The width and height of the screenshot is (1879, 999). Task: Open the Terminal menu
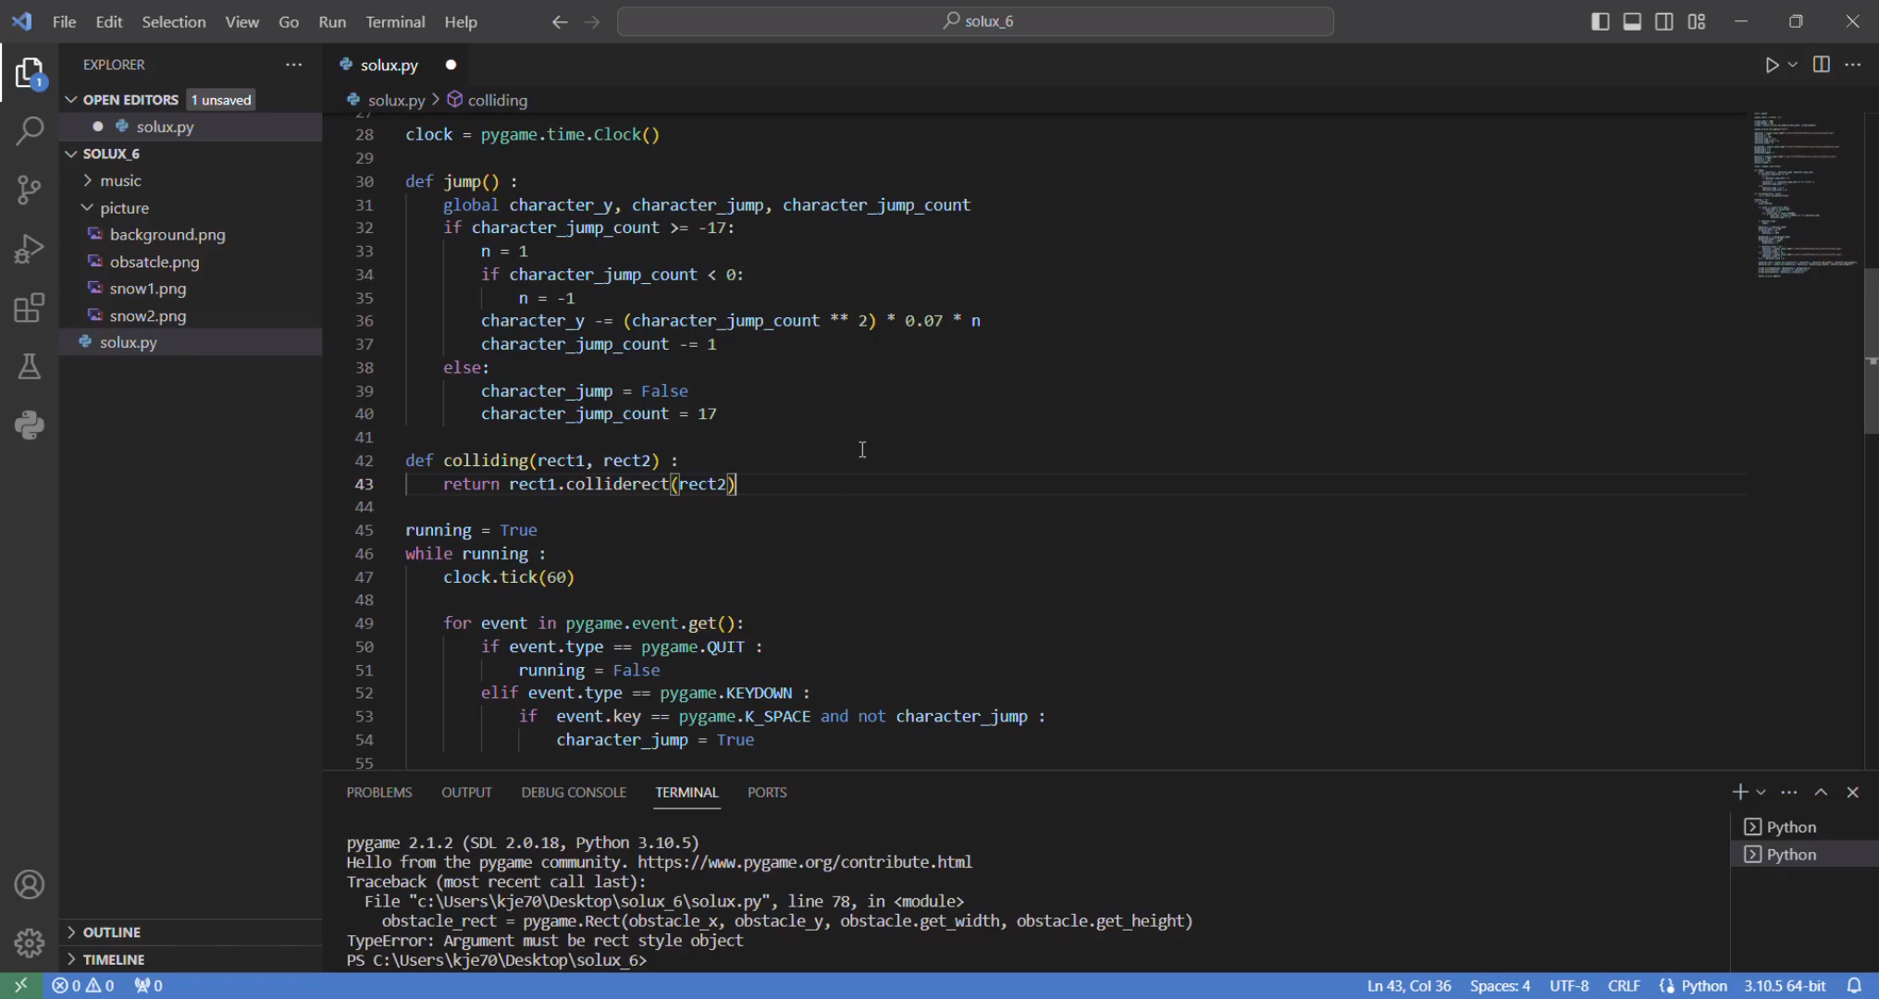tap(395, 21)
